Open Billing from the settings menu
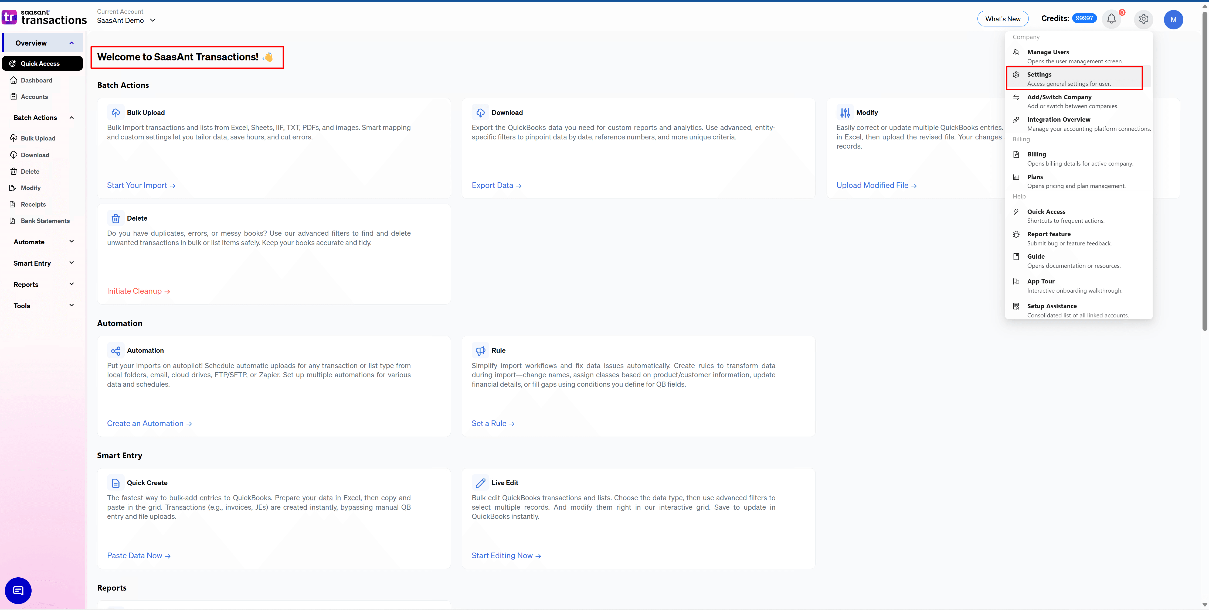The height and width of the screenshot is (610, 1209). (x=1036, y=154)
